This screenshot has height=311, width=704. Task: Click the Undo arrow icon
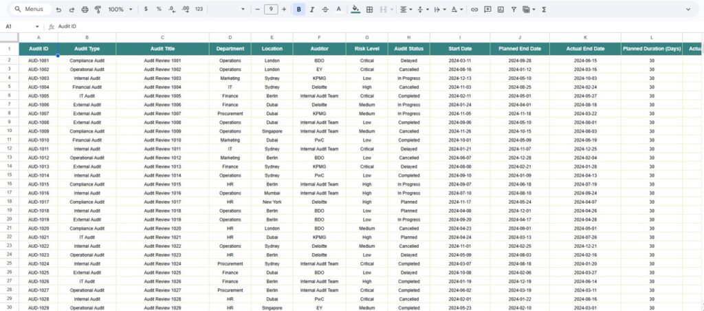[x=58, y=10]
